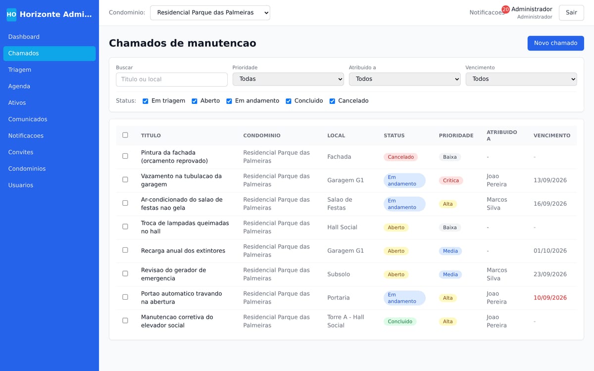Open the Ativos sidebar item
The height and width of the screenshot is (371, 594).
point(49,103)
